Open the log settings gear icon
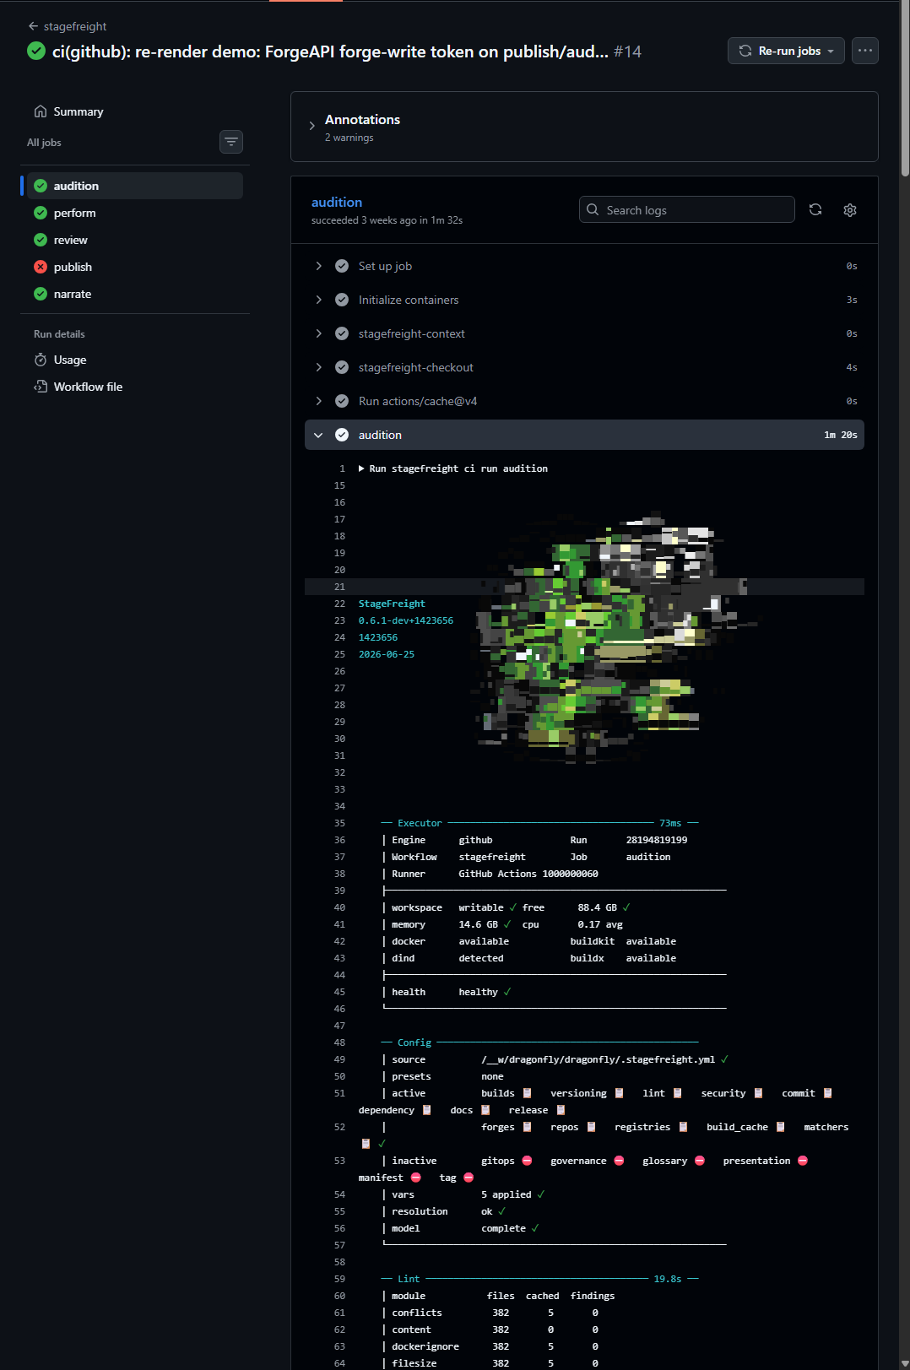 click(850, 209)
